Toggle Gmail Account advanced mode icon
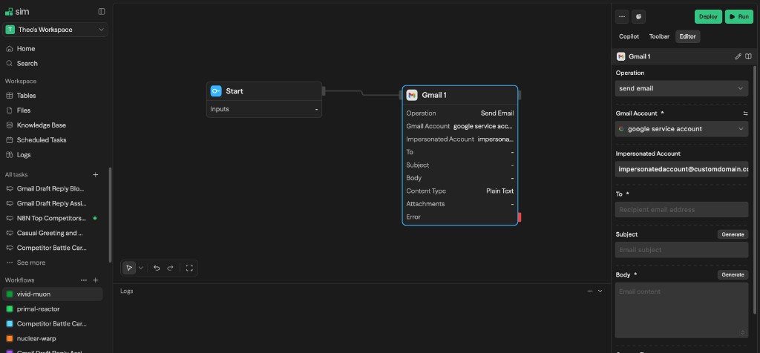 [745, 113]
